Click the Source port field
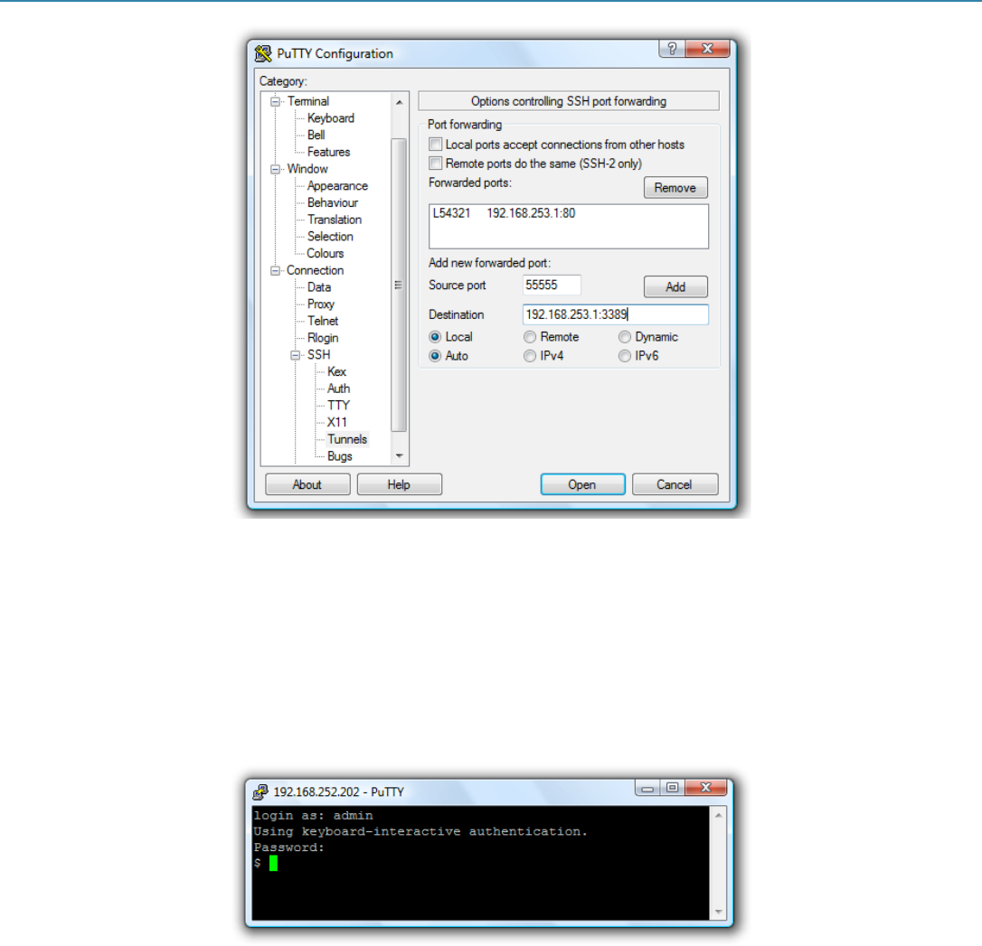 pyautogui.click(x=551, y=286)
